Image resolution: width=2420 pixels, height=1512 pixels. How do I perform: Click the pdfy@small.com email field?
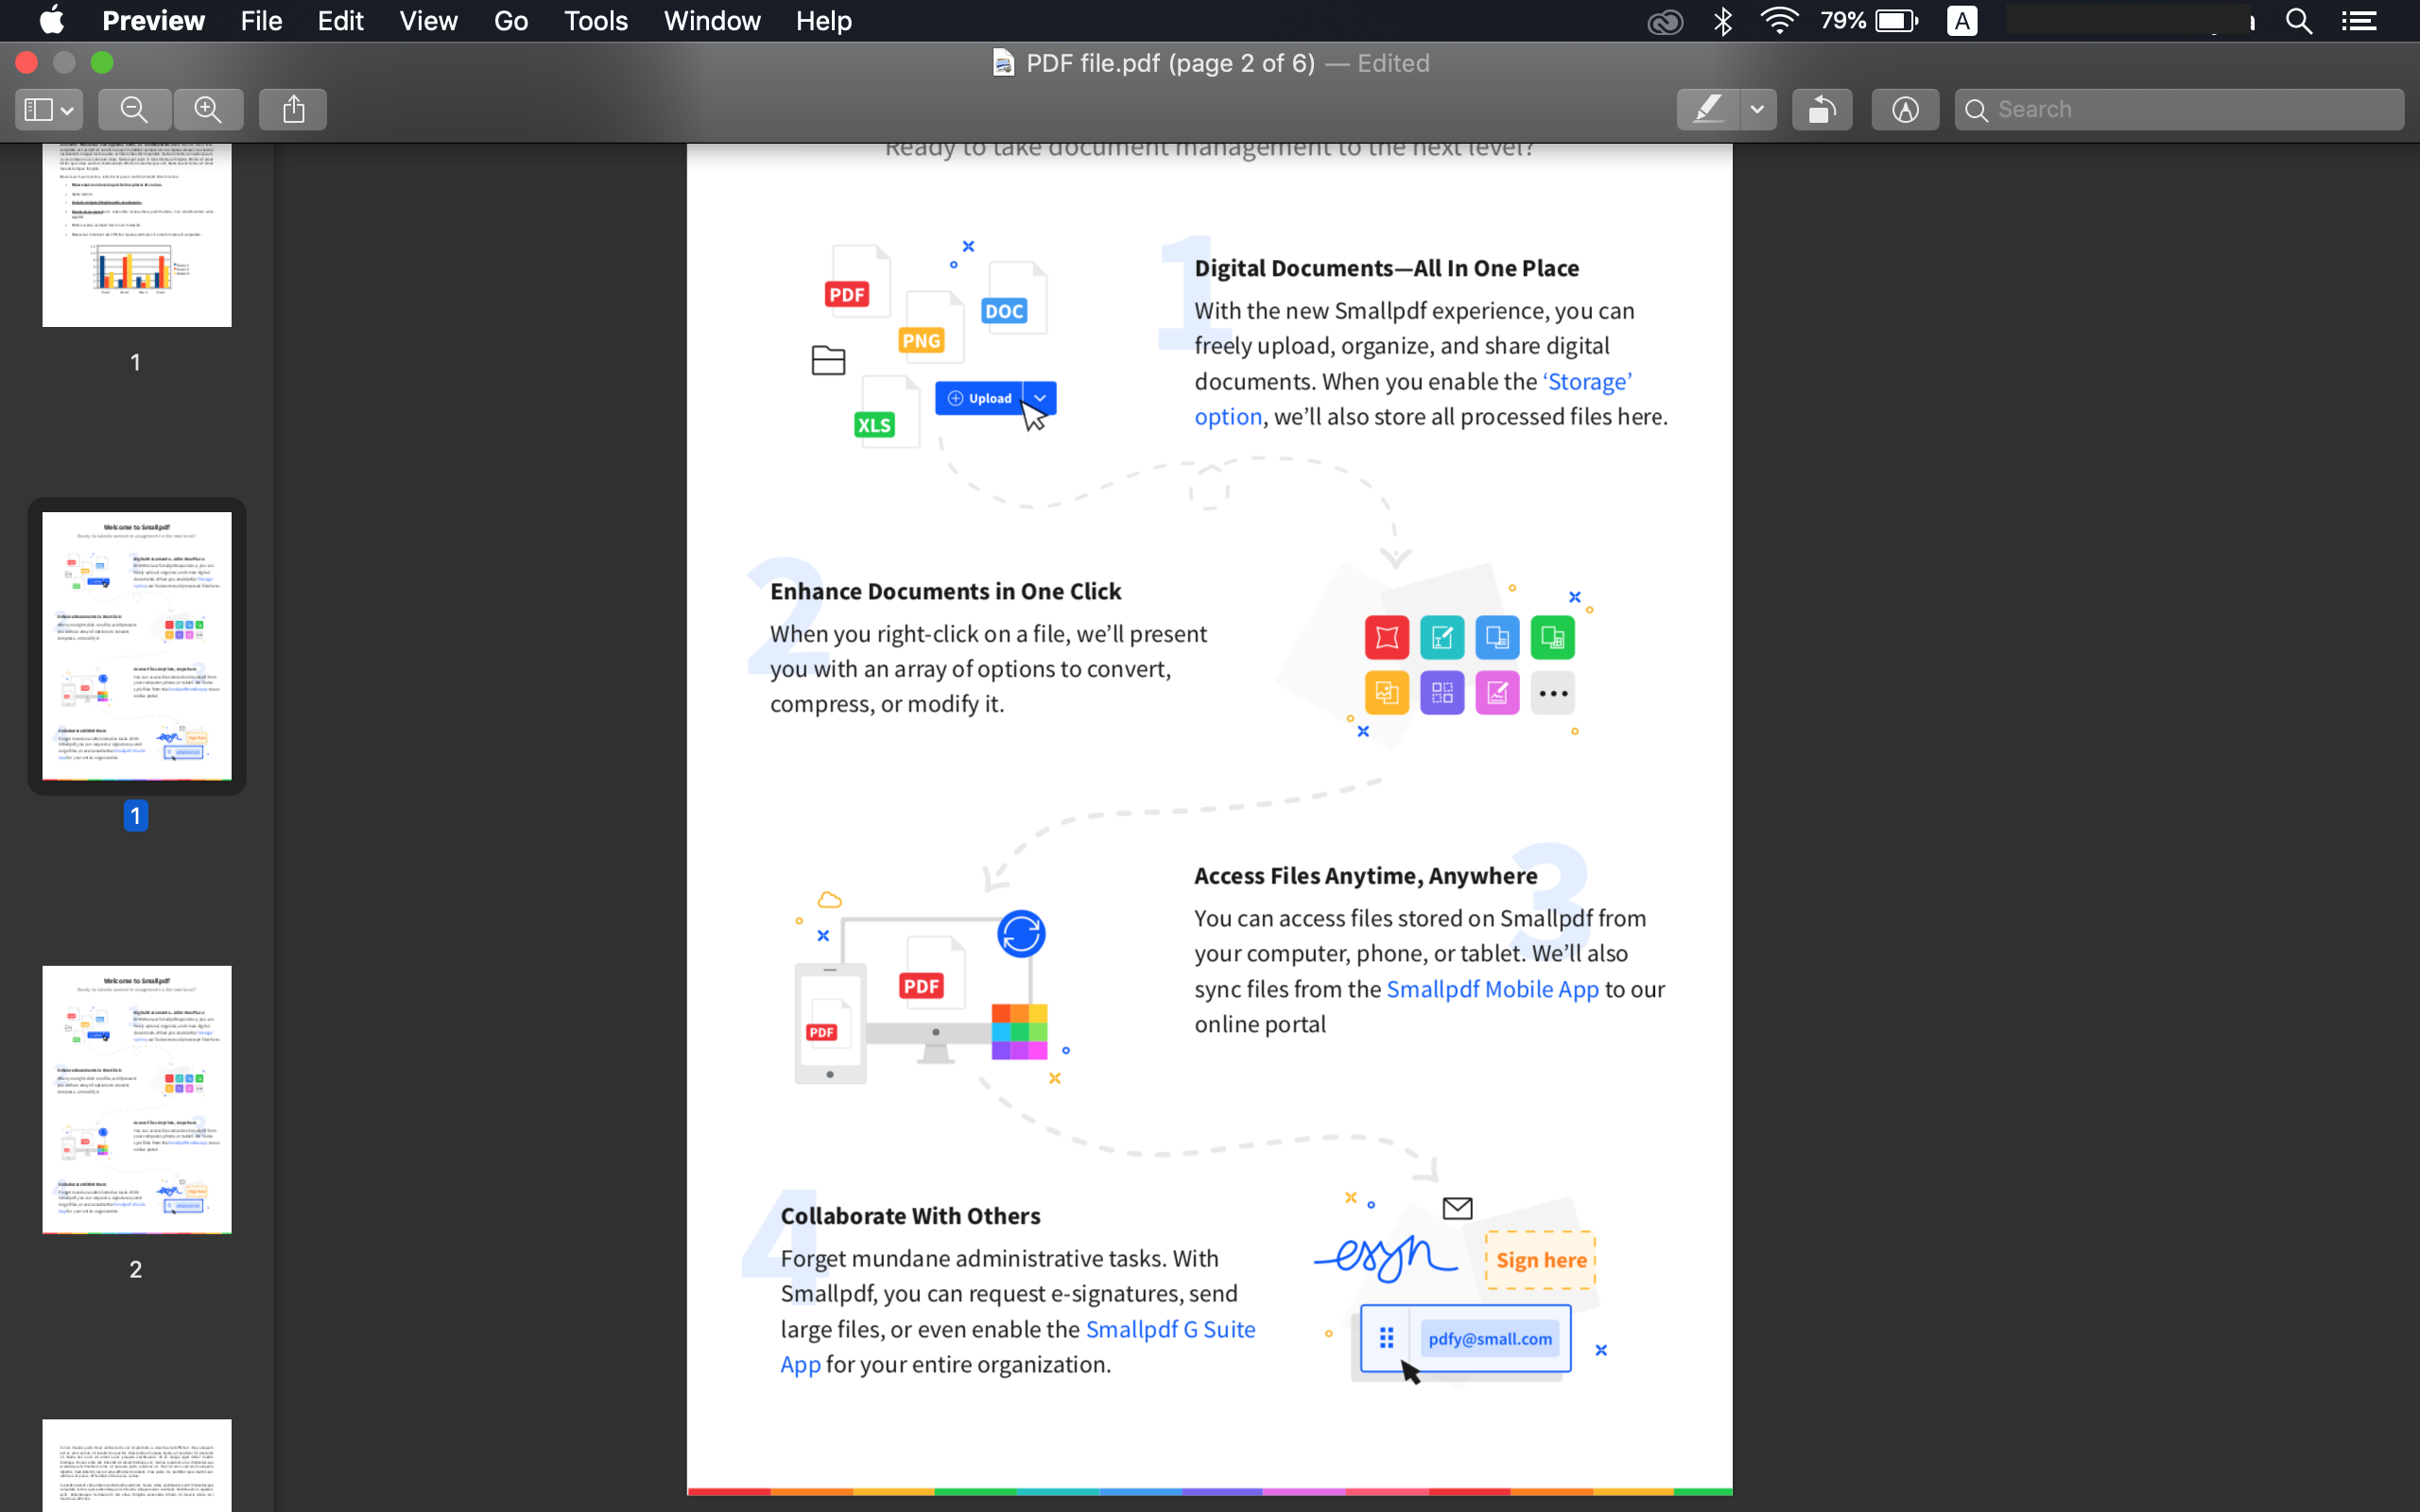(x=1490, y=1339)
